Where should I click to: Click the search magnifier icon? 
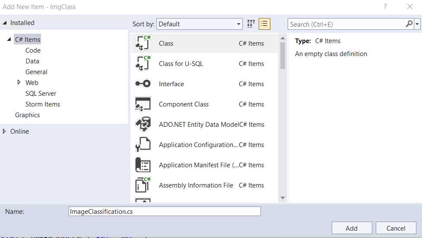coord(409,24)
